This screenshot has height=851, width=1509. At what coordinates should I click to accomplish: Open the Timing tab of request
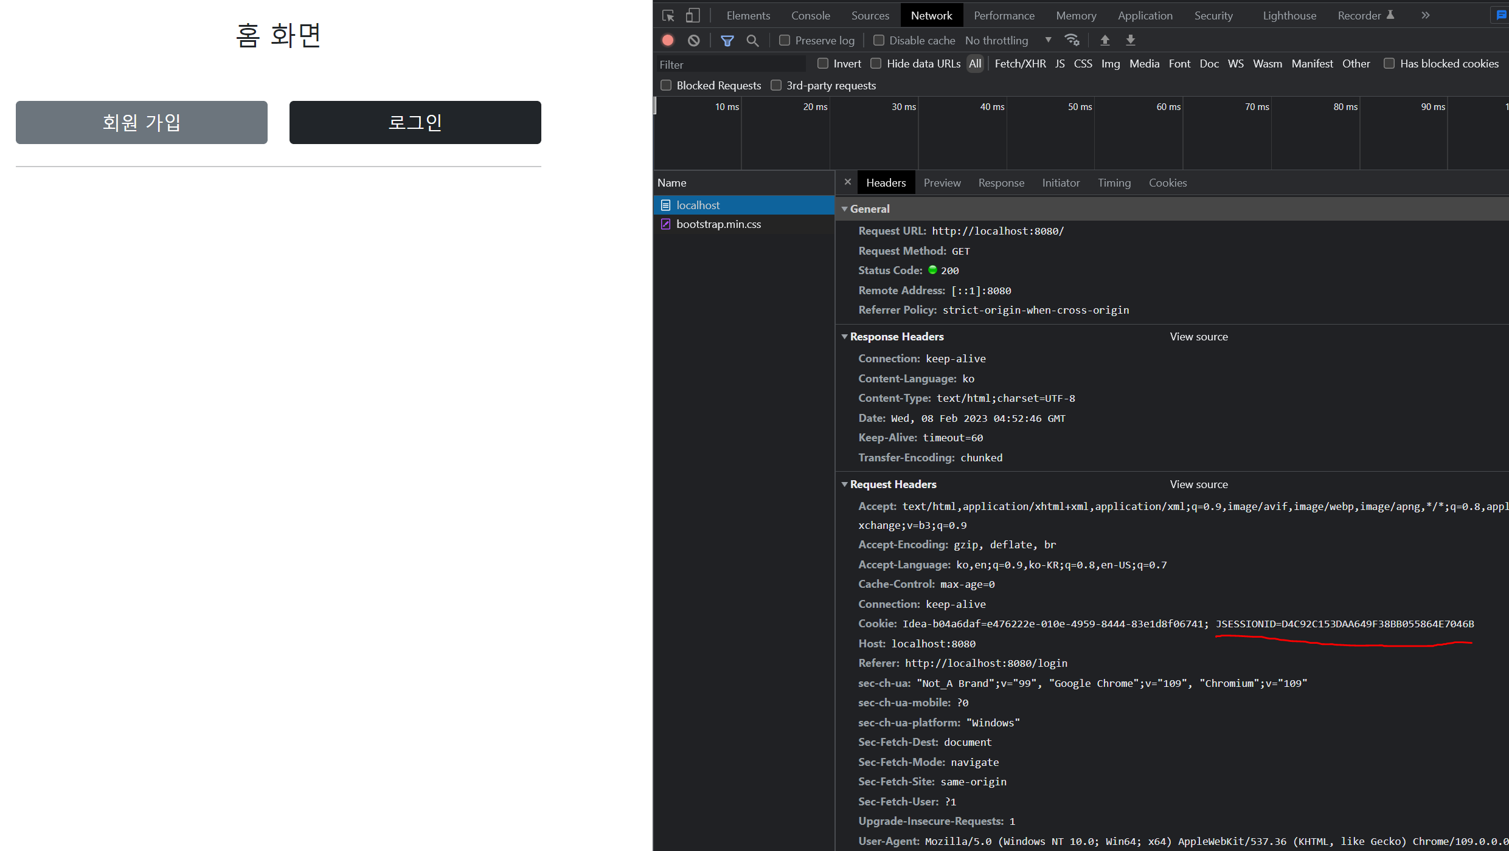click(x=1114, y=182)
